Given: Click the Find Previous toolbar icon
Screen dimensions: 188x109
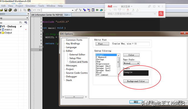Looking at the screenshot, I should (x=76, y=10).
